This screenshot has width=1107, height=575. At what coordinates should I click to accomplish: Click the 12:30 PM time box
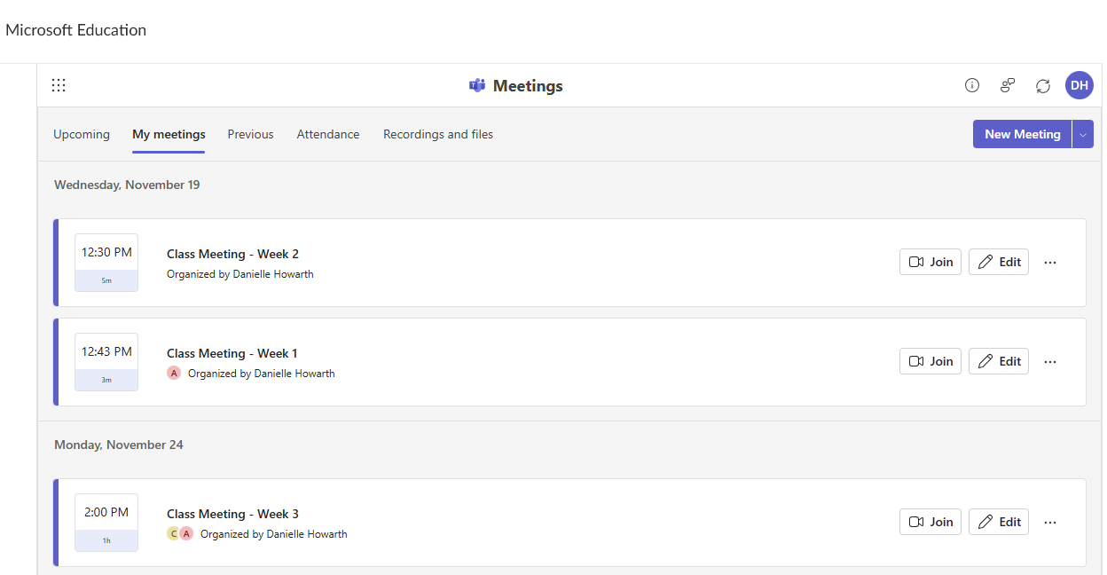point(106,263)
